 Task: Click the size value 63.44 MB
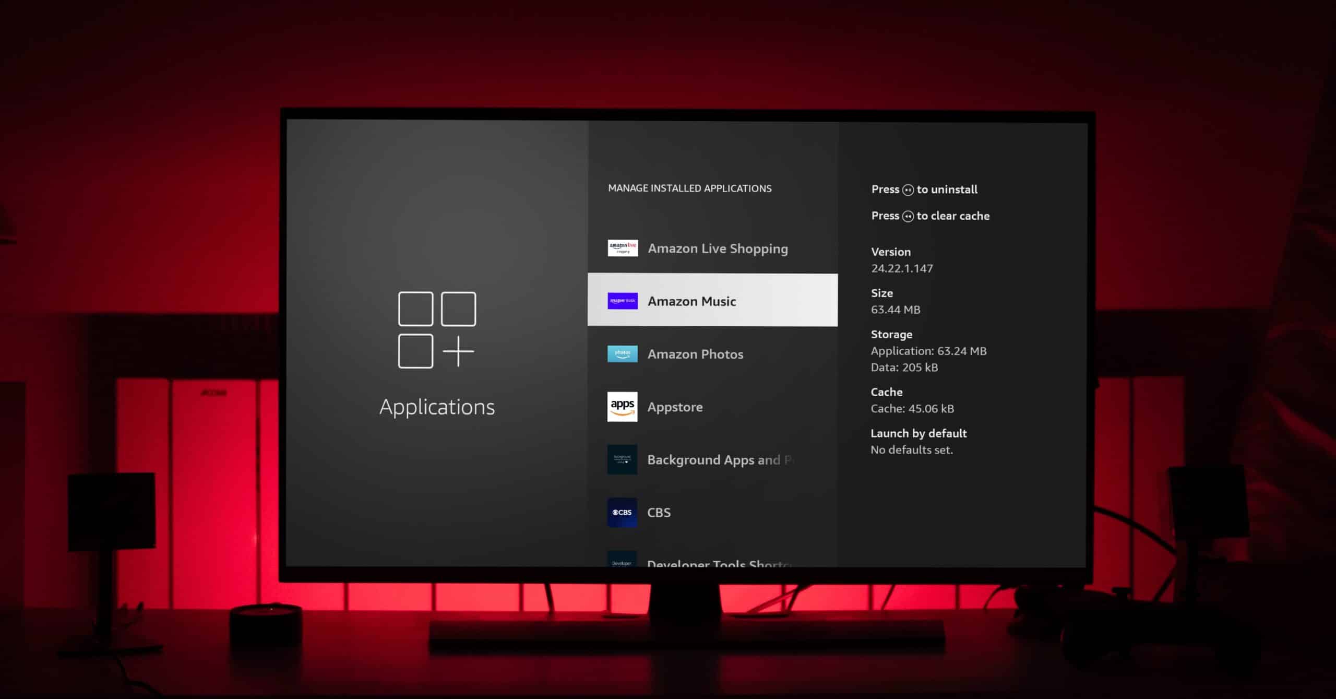896,310
